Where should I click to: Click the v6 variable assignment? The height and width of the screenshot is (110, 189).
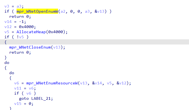[17, 83]
